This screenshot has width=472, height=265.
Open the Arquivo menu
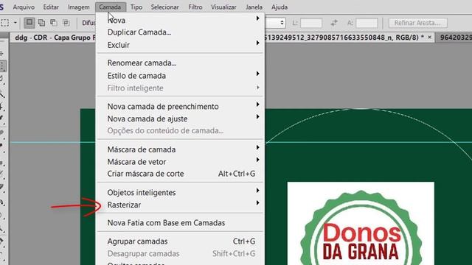(x=24, y=7)
